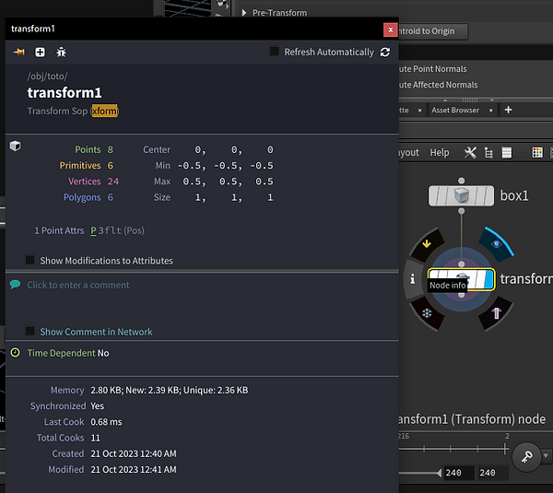This screenshot has height=493, width=553.
Task: Click the /obj/toto/ path text
Action: pos(47,76)
